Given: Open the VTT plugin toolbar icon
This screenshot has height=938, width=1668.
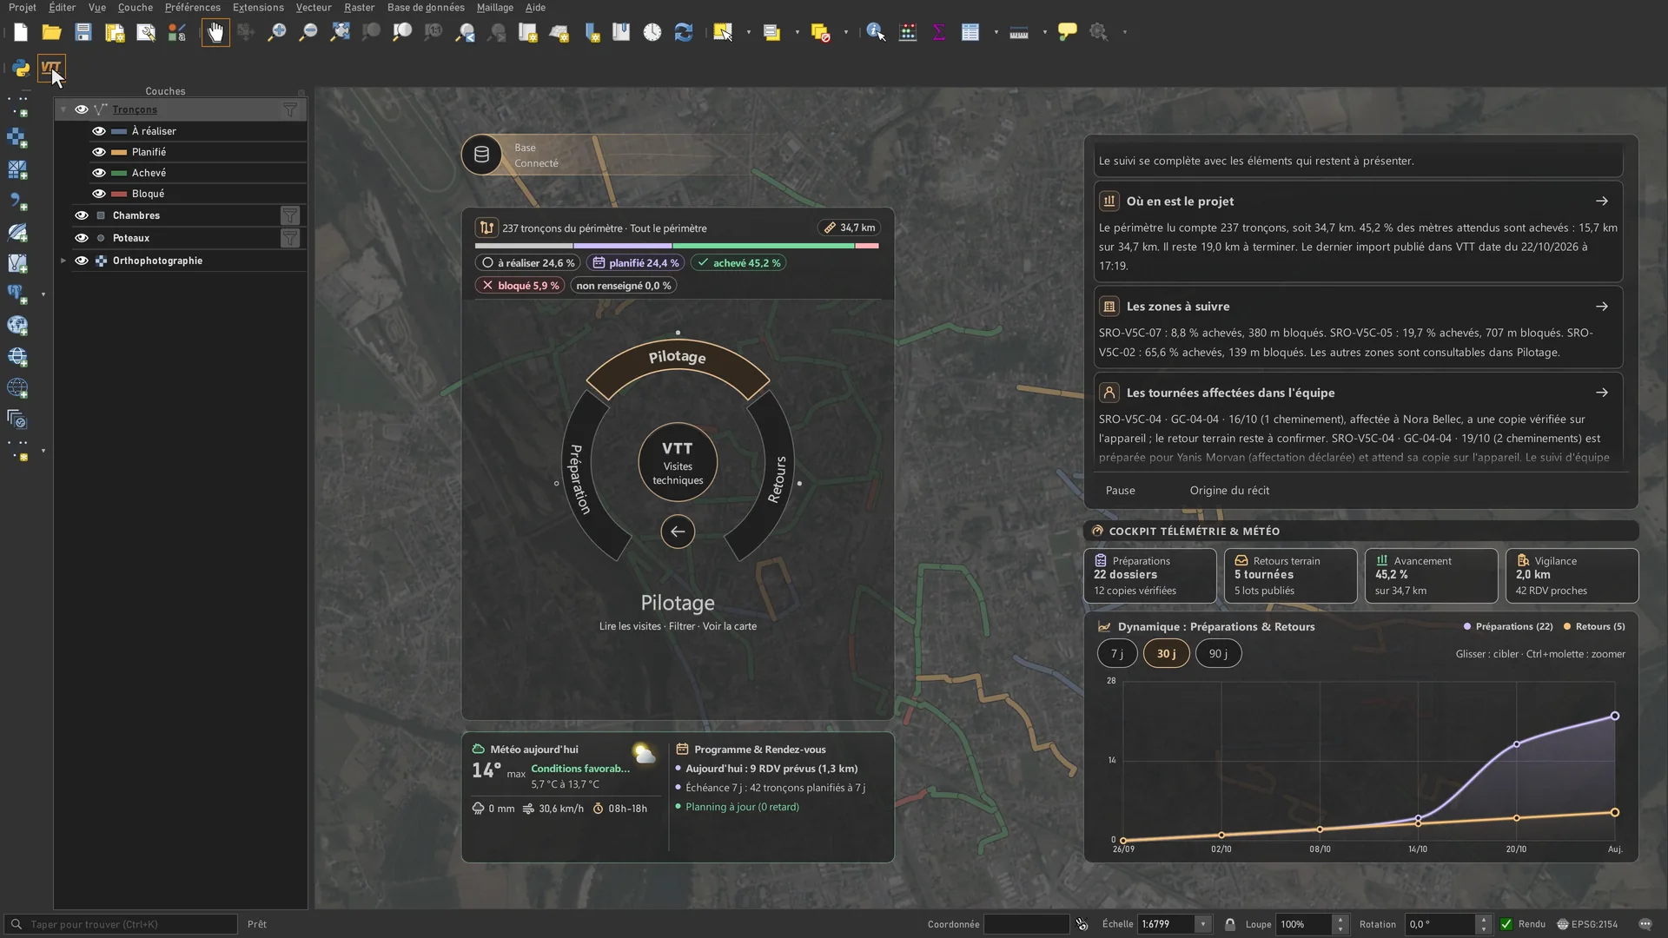Looking at the screenshot, I should 51,68.
